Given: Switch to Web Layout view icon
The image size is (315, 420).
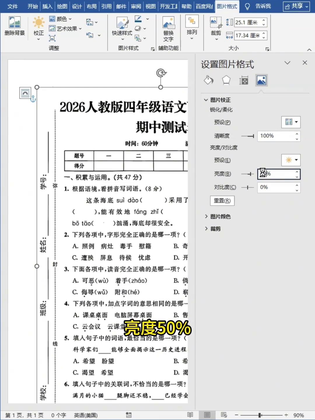Looking at the screenshot, I should [224, 415].
